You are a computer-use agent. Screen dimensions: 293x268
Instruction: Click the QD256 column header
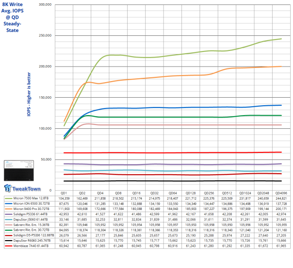pyautogui.click(x=209, y=193)
